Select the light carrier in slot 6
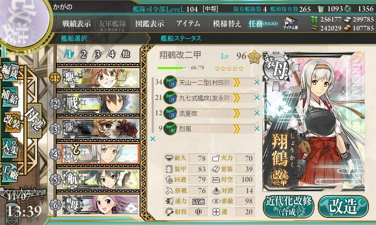The height and width of the screenshot is (225, 376). pyautogui.click(x=100, y=205)
